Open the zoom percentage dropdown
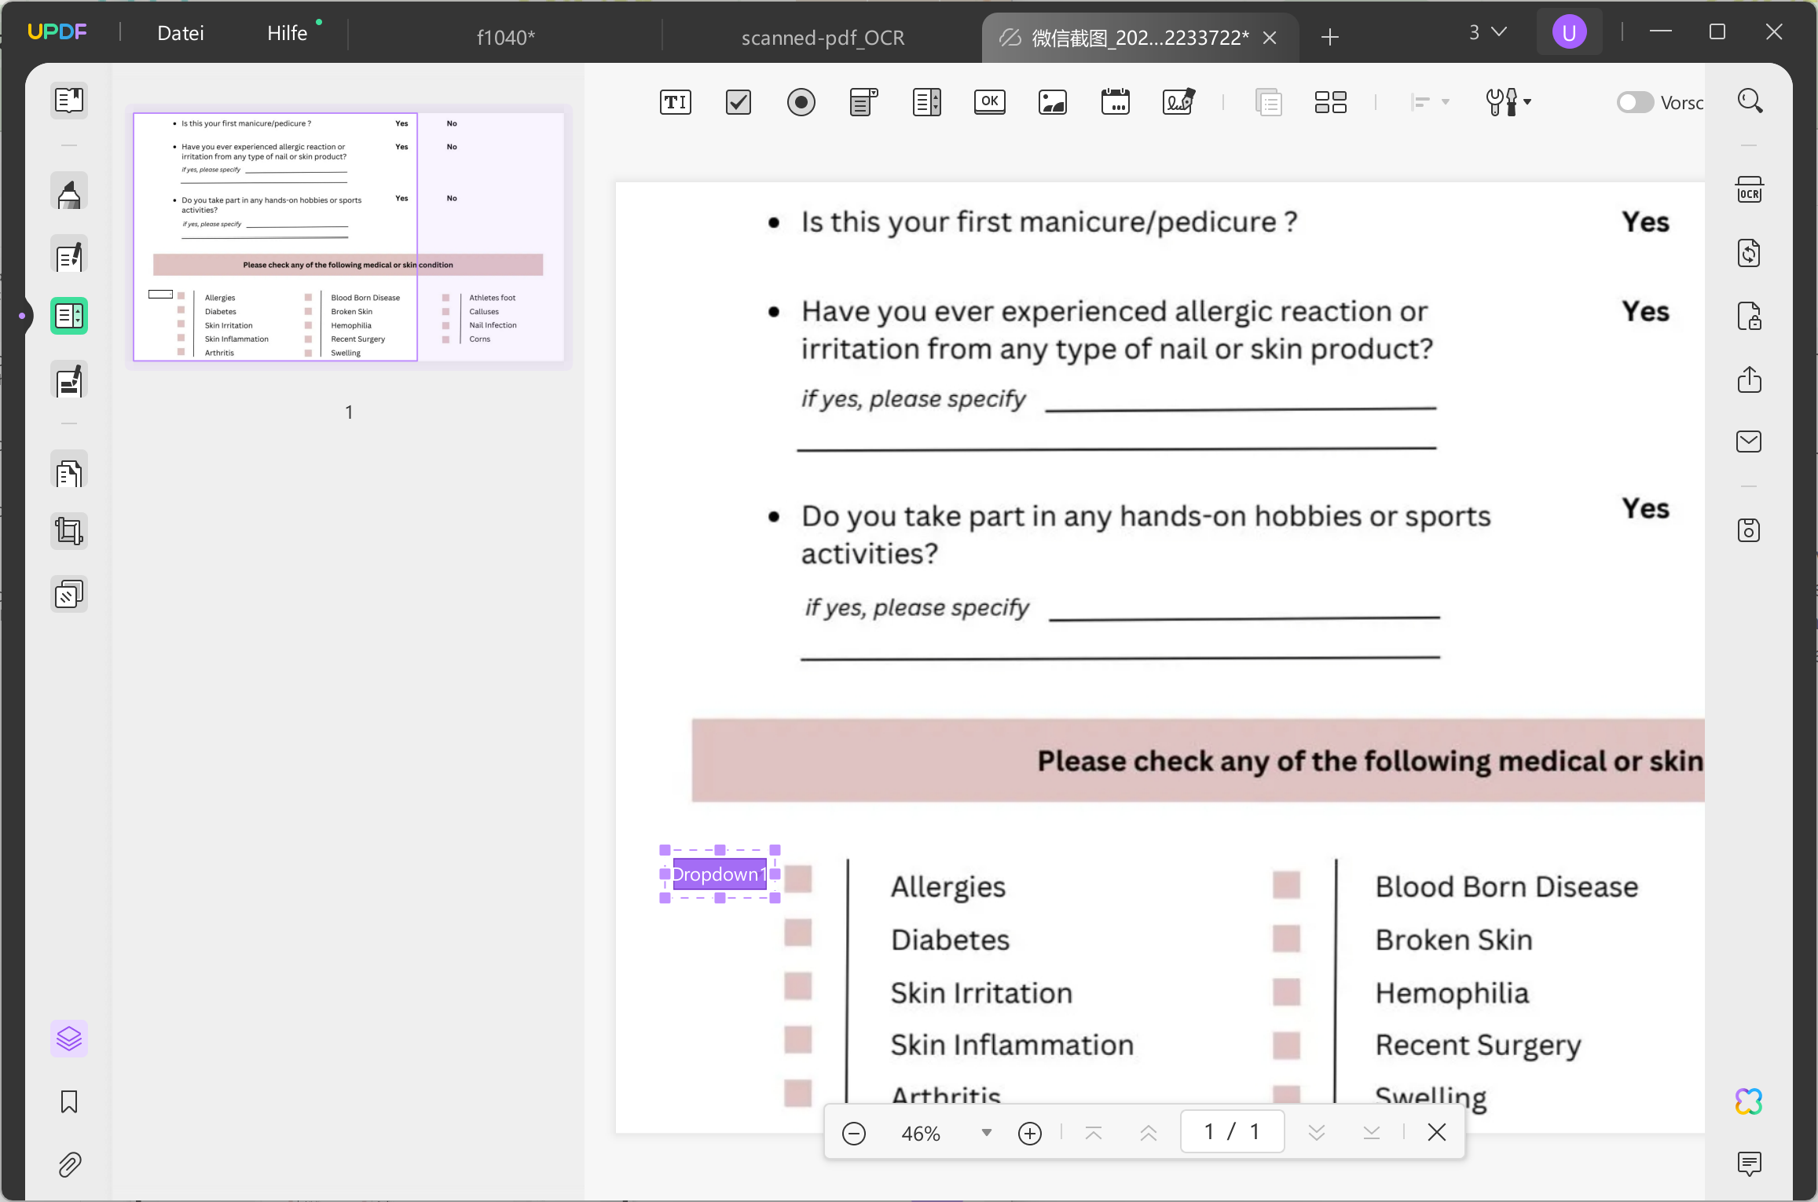 point(985,1132)
